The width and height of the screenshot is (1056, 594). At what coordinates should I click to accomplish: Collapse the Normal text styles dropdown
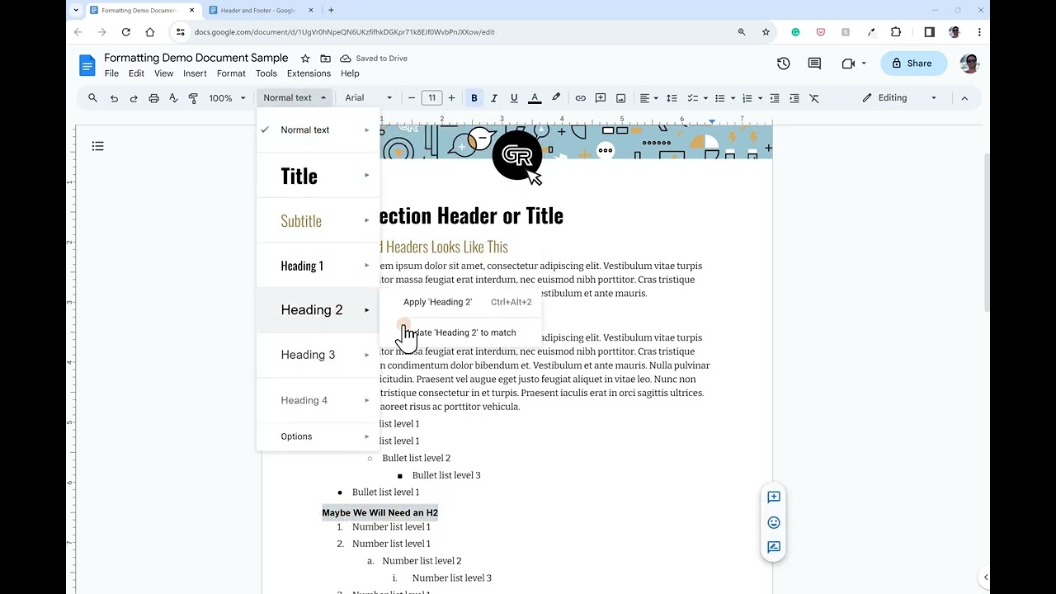coord(295,98)
